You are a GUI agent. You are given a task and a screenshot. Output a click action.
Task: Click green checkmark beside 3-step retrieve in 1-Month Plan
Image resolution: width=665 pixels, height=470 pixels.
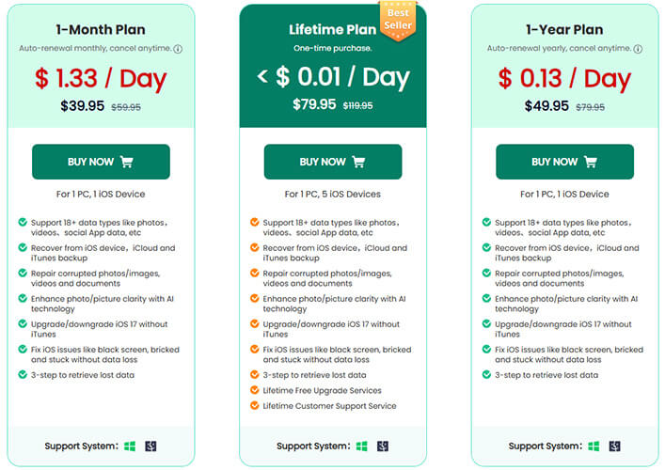(x=23, y=375)
